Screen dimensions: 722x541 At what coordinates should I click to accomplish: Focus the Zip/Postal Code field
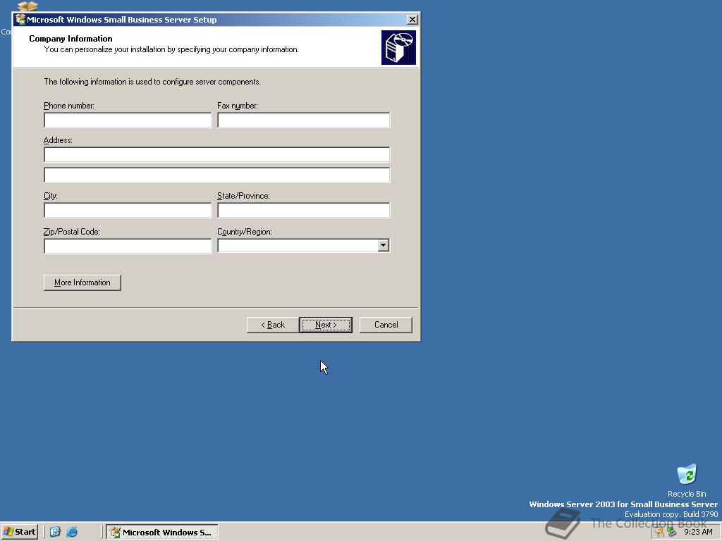pyautogui.click(x=128, y=246)
